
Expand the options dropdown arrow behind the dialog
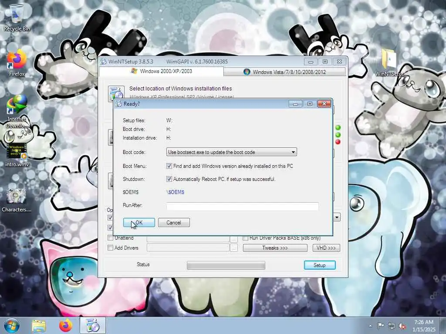337,217
